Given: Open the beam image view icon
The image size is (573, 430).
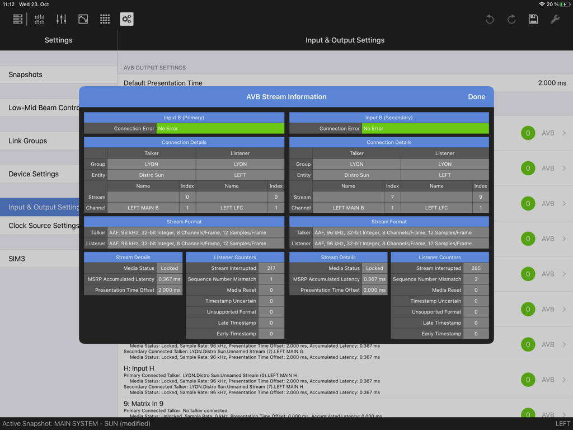Looking at the screenshot, I should coord(83,18).
